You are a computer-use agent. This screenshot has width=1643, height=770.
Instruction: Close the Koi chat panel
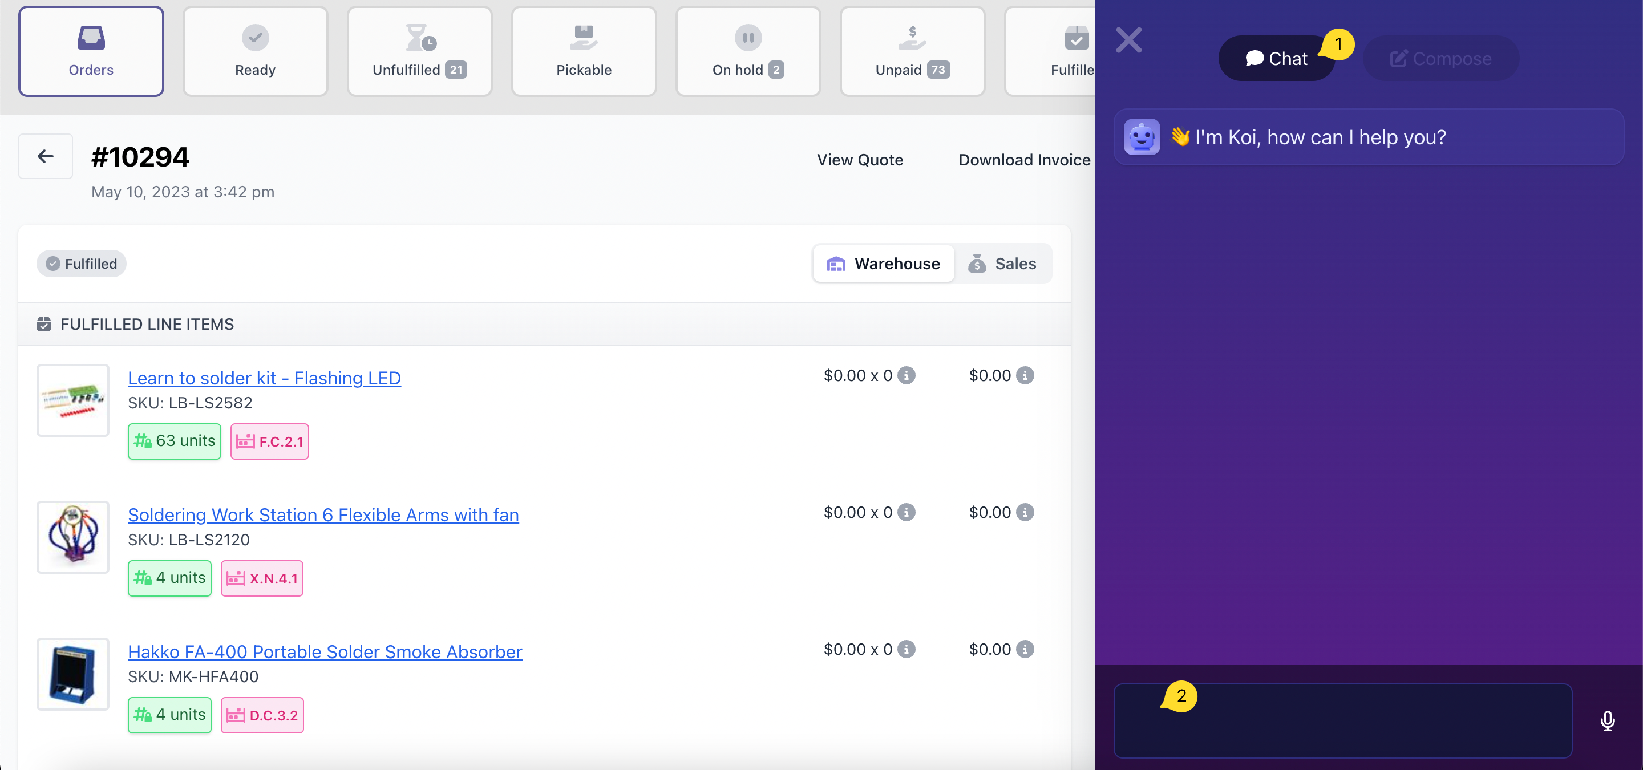(1128, 40)
